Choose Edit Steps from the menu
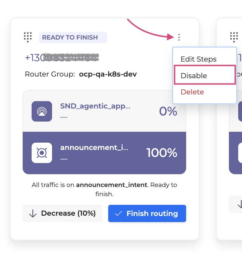The height and width of the screenshot is (261, 242). pos(199,59)
